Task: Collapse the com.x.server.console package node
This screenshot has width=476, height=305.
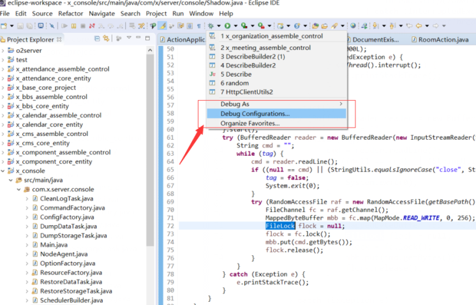Action: pos(19,190)
